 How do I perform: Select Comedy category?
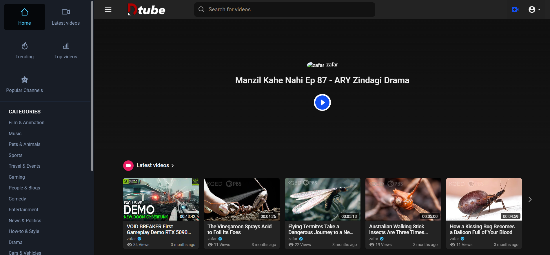pos(17,199)
